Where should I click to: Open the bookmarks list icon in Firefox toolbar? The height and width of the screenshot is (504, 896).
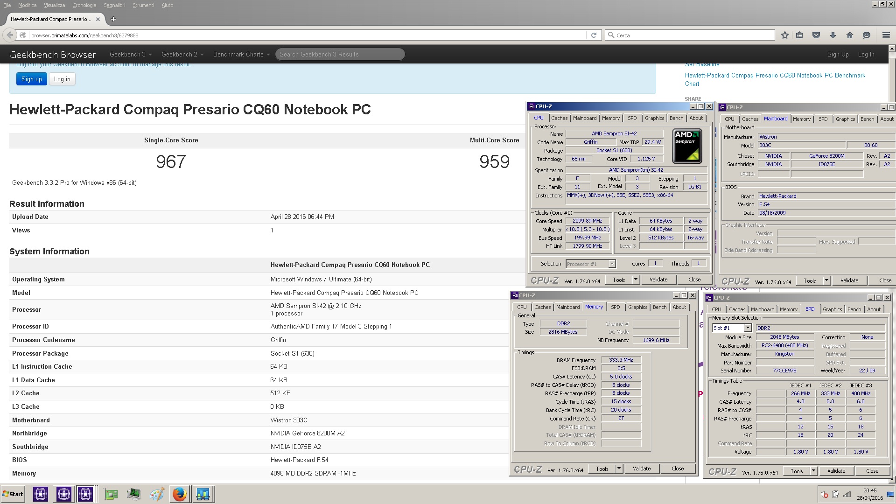799,35
